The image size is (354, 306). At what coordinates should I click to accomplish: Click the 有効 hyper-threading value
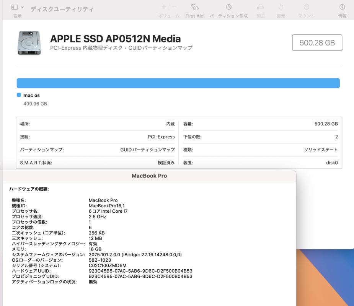click(x=93, y=244)
